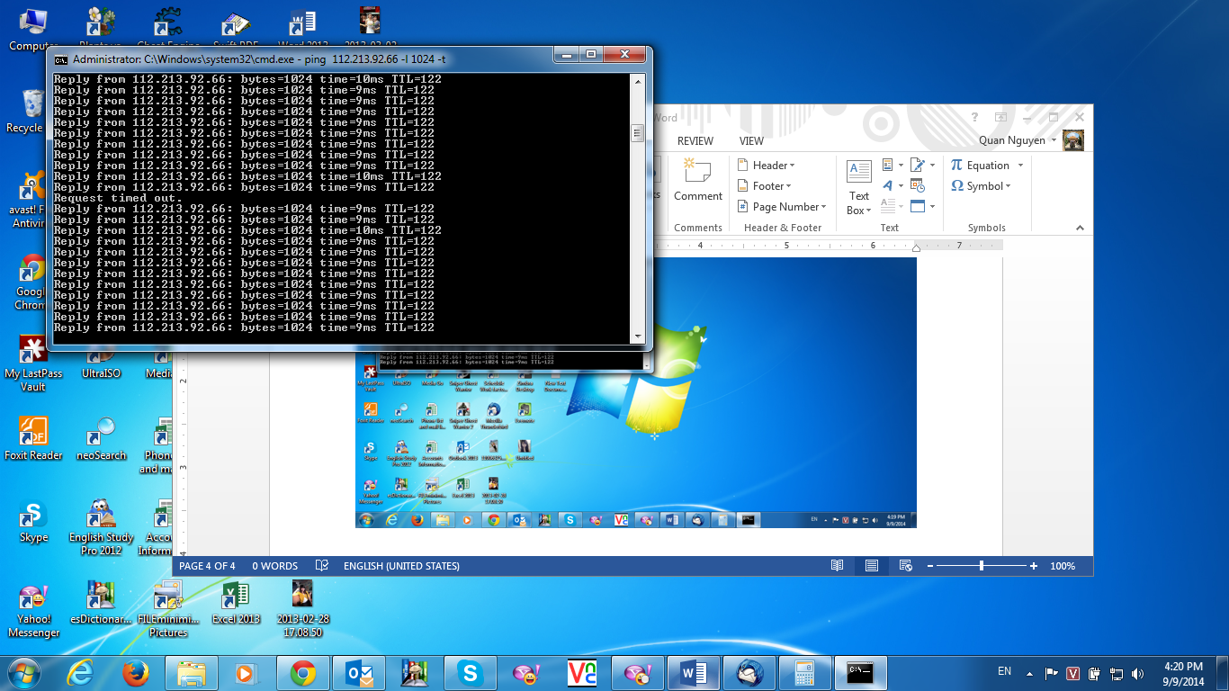Click cmd window scroll up arrow
This screenshot has width=1229, height=691.
pyautogui.click(x=638, y=81)
